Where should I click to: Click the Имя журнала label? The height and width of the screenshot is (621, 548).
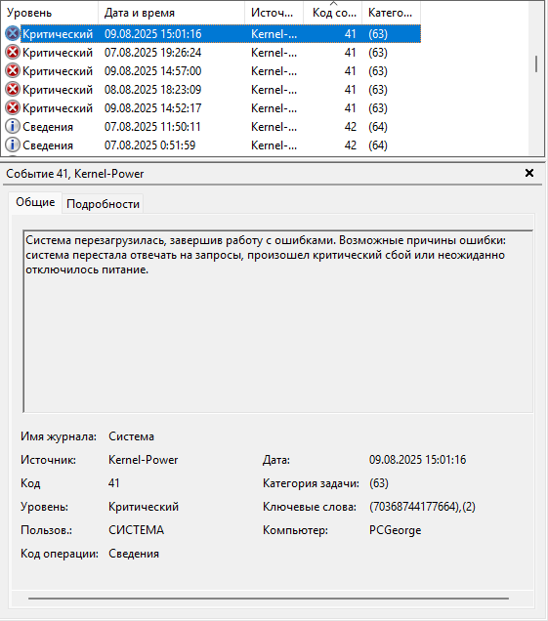(x=59, y=436)
